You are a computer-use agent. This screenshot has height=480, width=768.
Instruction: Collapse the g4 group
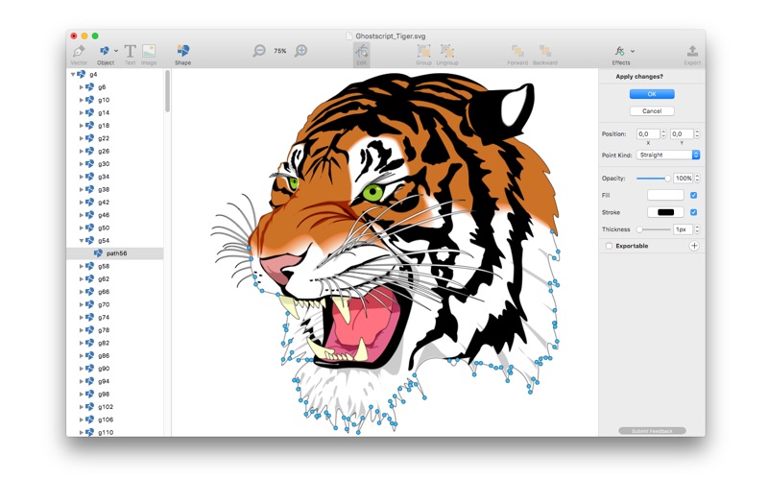point(73,75)
